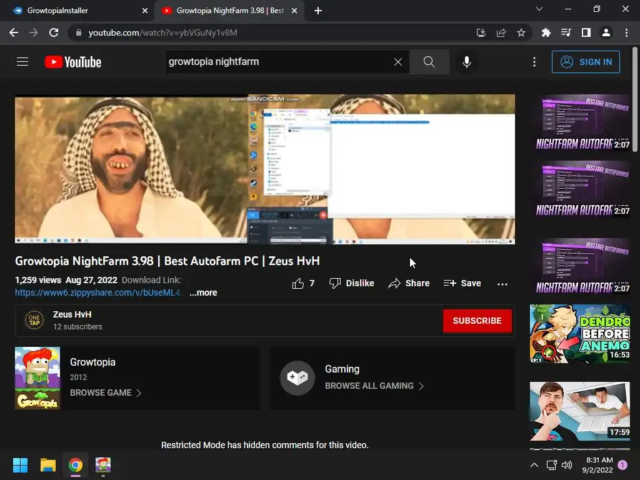
Task: Open Chrome extensions puzzle icon
Action: (x=546, y=32)
